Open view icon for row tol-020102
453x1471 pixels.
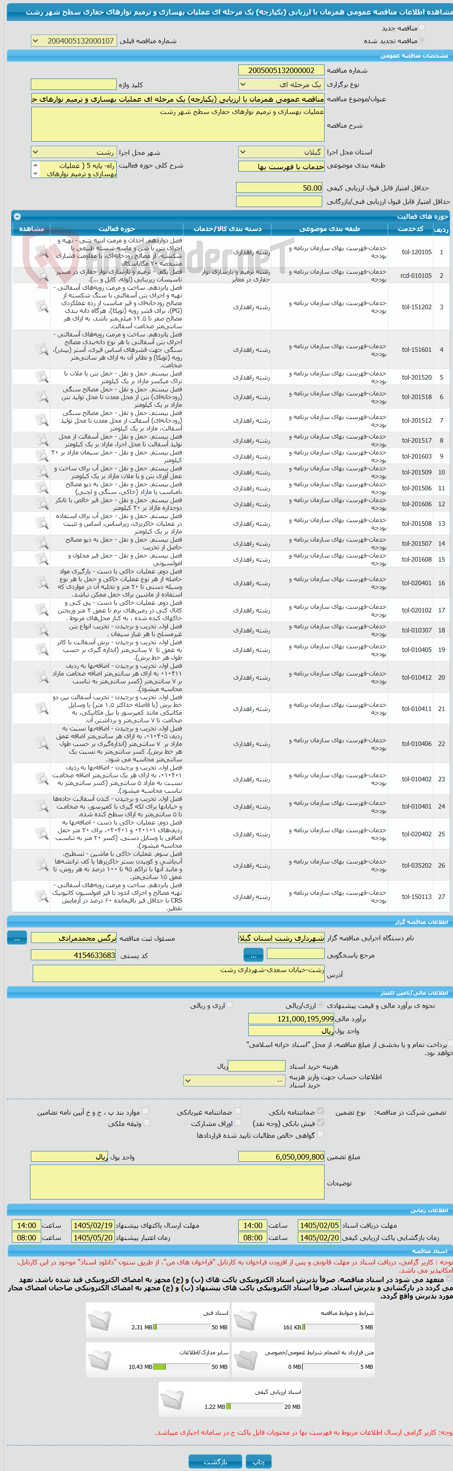(41, 610)
